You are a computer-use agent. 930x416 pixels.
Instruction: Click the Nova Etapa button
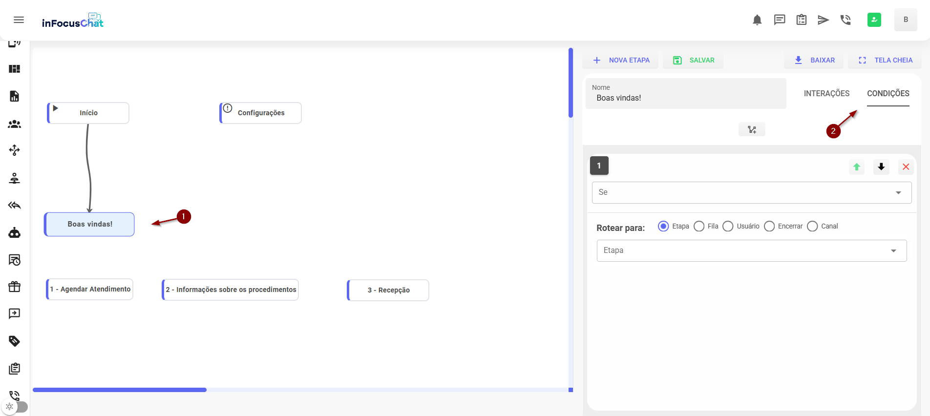621,60
